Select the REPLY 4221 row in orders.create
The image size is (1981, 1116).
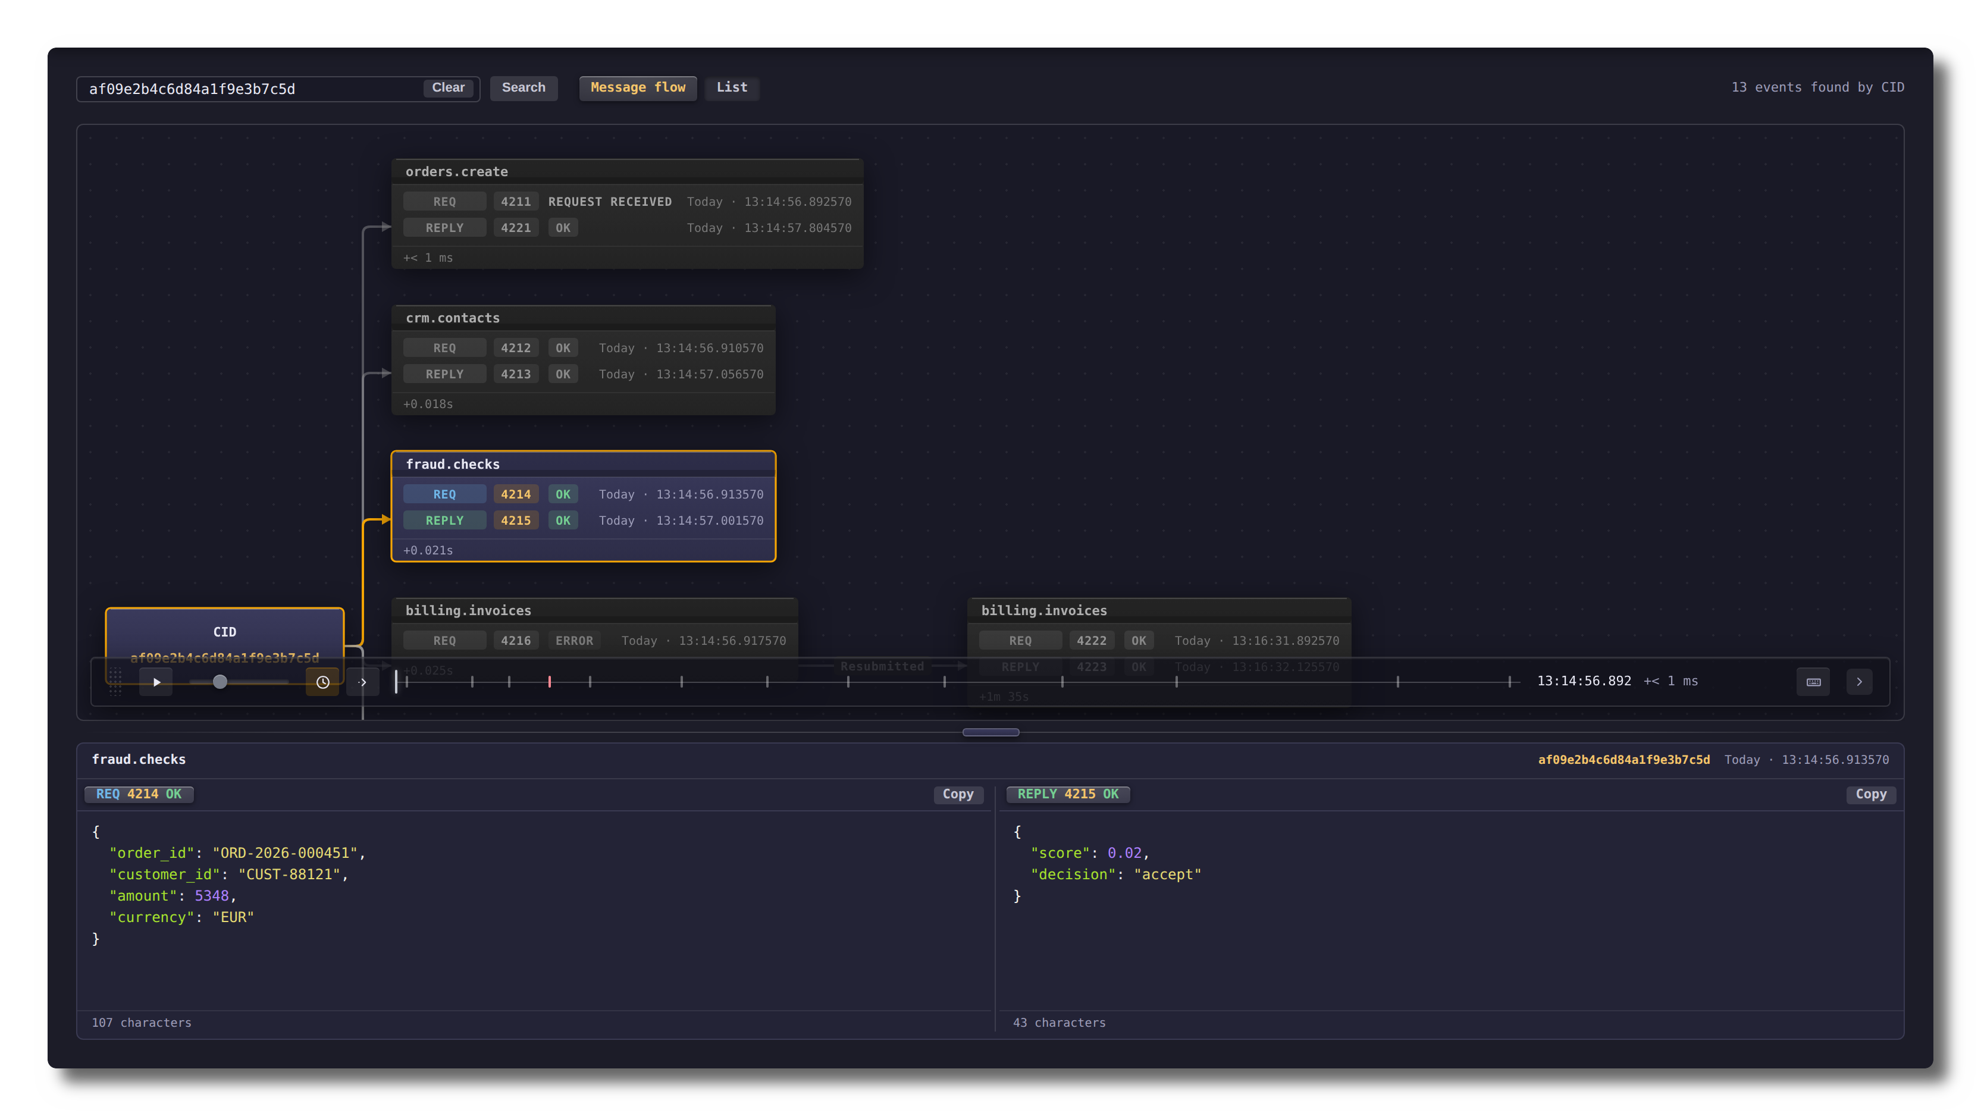(x=627, y=228)
